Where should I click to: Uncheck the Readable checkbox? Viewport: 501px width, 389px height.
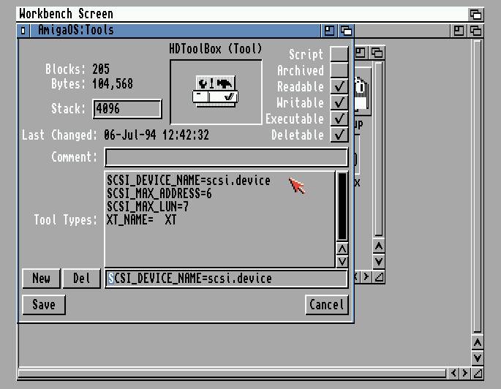[x=339, y=86]
